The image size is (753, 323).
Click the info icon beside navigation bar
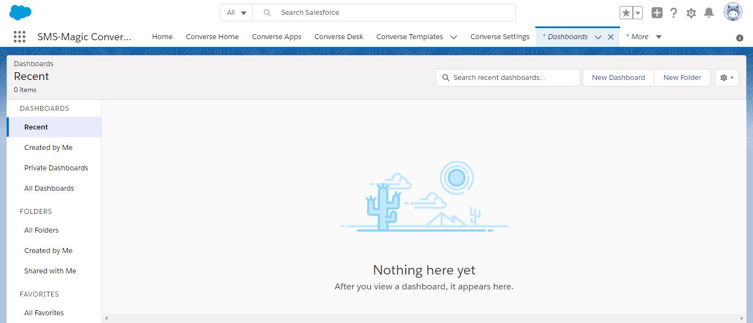click(x=740, y=38)
